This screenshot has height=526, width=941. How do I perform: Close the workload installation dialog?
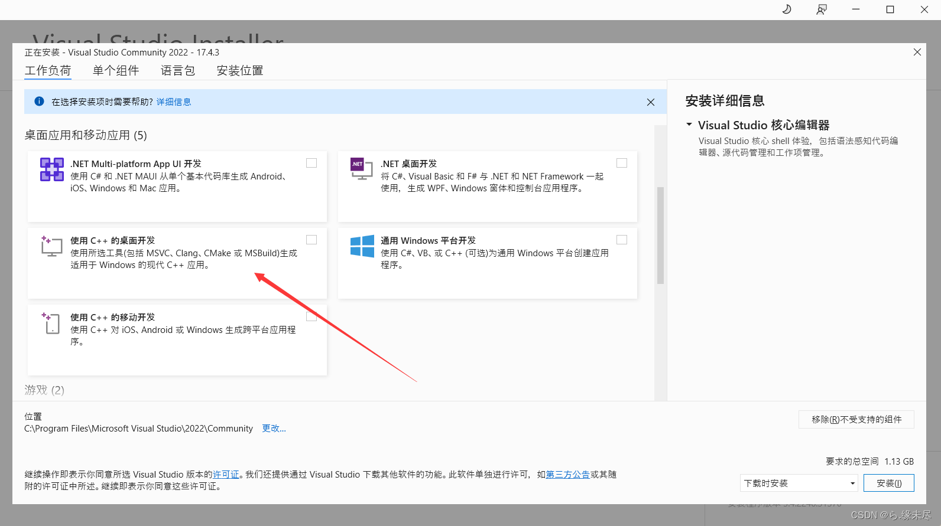click(x=917, y=52)
